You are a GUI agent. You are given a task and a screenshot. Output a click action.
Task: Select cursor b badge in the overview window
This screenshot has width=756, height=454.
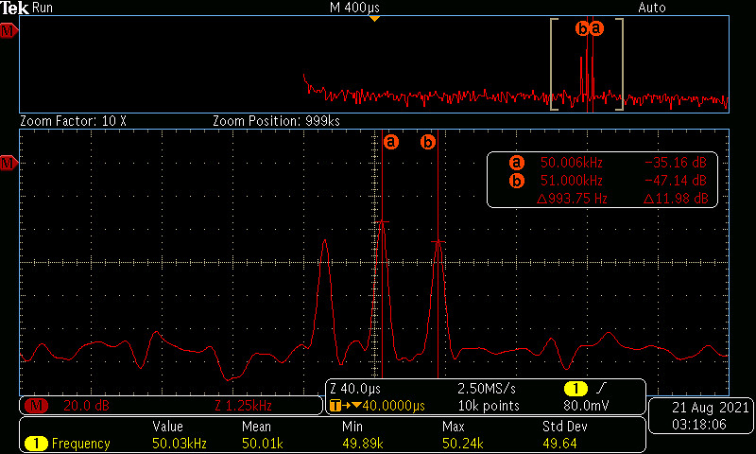[582, 29]
